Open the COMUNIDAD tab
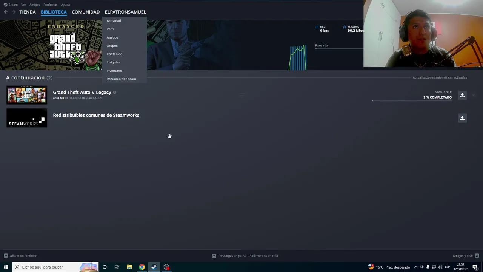483x272 pixels. [86, 12]
